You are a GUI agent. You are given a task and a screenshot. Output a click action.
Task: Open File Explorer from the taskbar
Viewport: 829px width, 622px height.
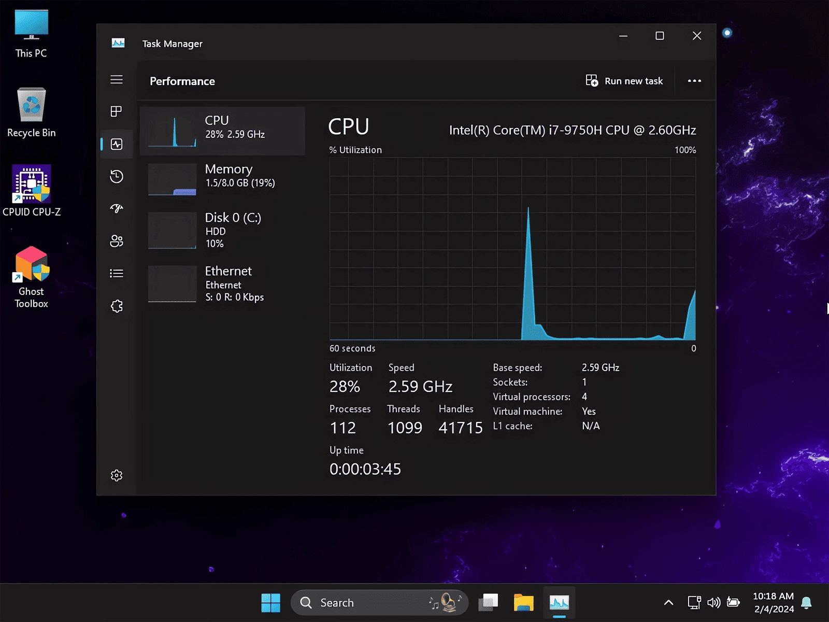[x=523, y=603]
